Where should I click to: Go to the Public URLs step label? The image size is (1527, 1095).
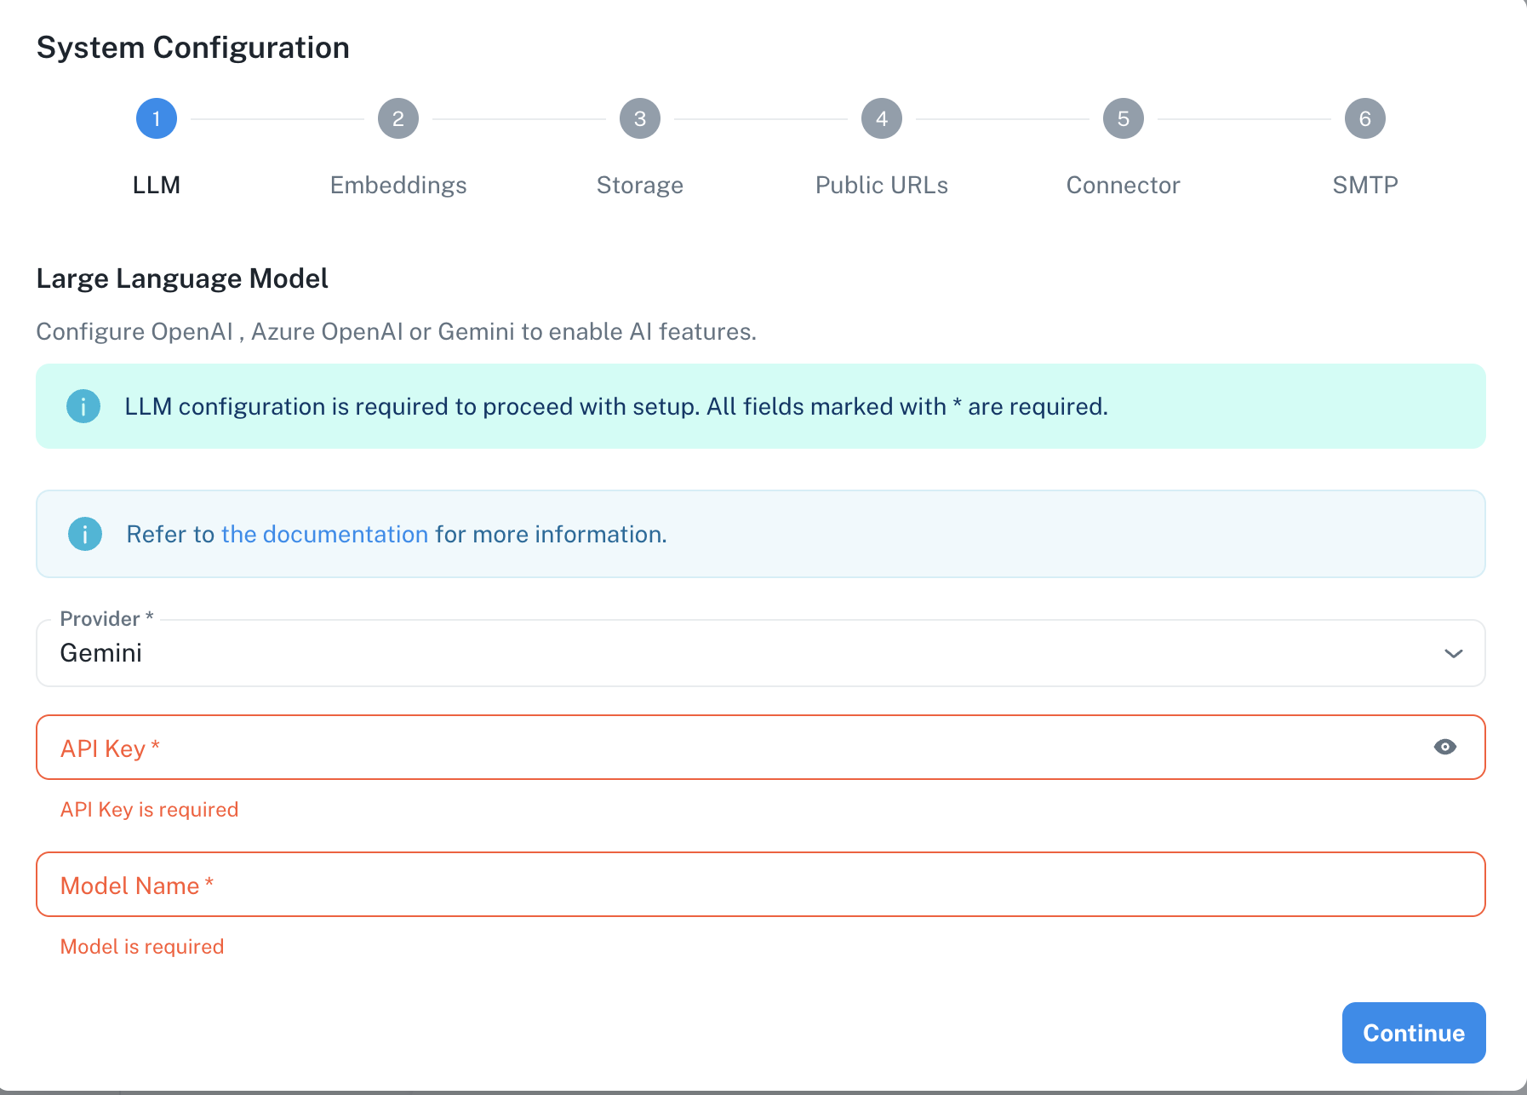click(882, 185)
